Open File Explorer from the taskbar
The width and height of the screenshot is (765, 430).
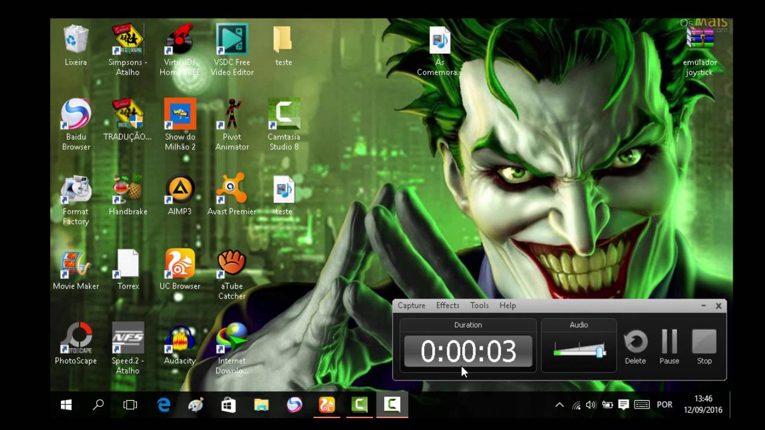coord(261,405)
